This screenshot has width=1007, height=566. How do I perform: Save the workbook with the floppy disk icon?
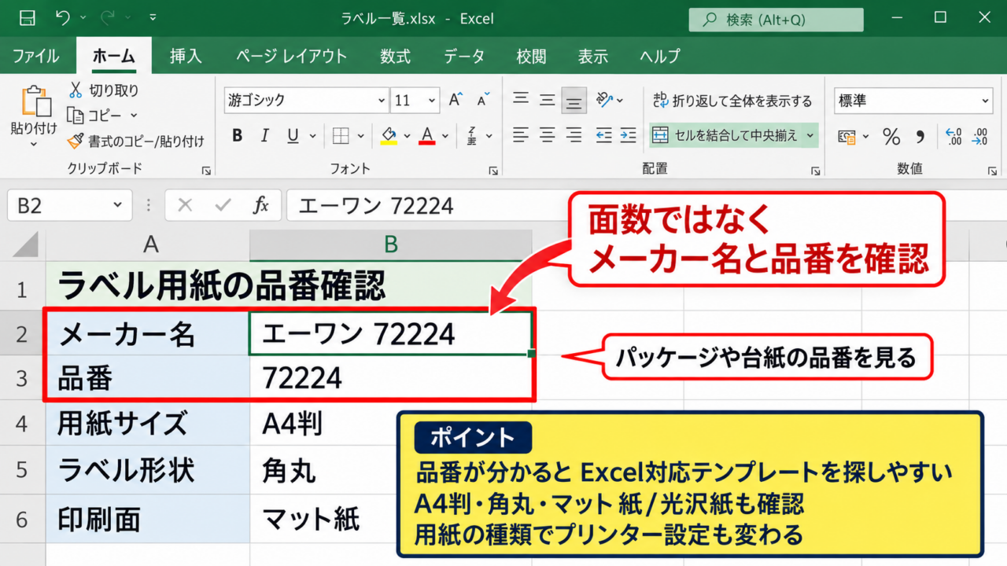coord(26,18)
